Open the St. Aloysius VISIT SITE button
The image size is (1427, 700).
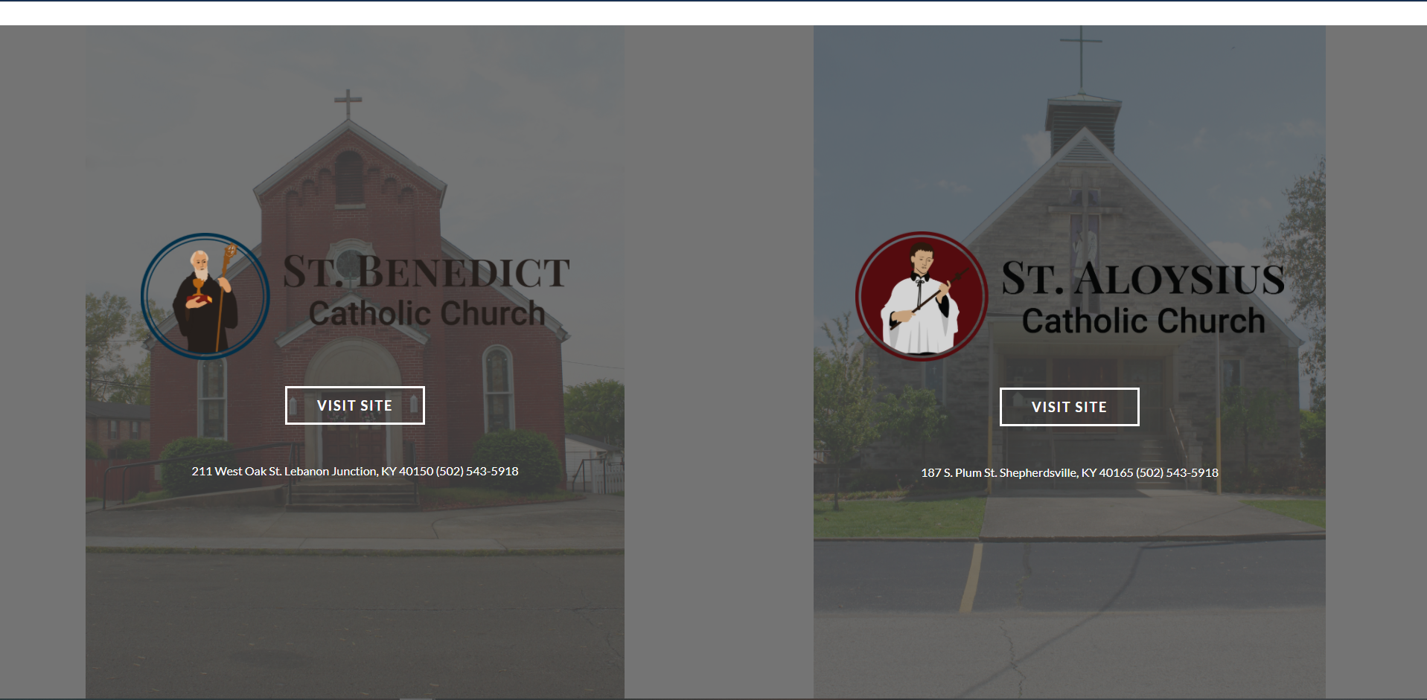click(1070, 407)
